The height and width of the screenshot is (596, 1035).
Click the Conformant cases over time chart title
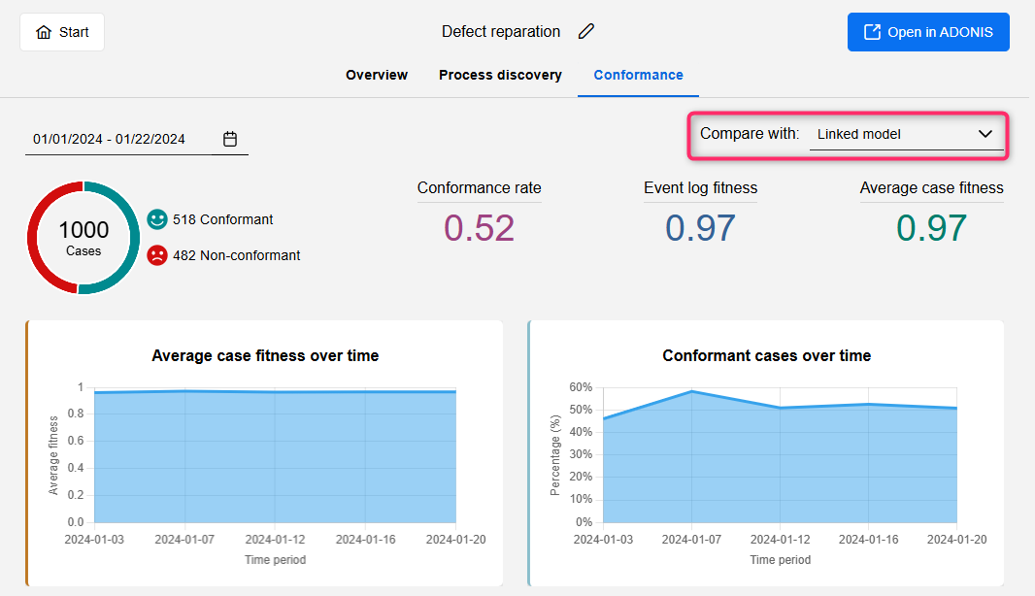point(766,355)
